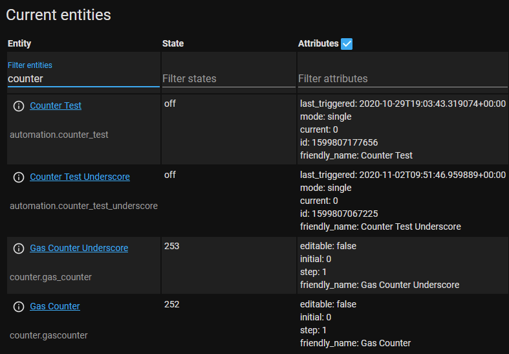
Task: Click the automation.counter_test_underscore ID text
Action: [83, 206]
